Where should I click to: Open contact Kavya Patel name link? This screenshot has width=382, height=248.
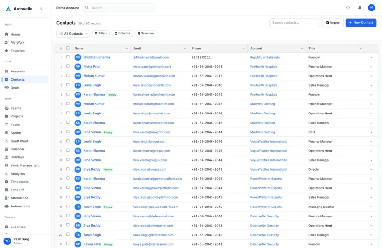92,244
